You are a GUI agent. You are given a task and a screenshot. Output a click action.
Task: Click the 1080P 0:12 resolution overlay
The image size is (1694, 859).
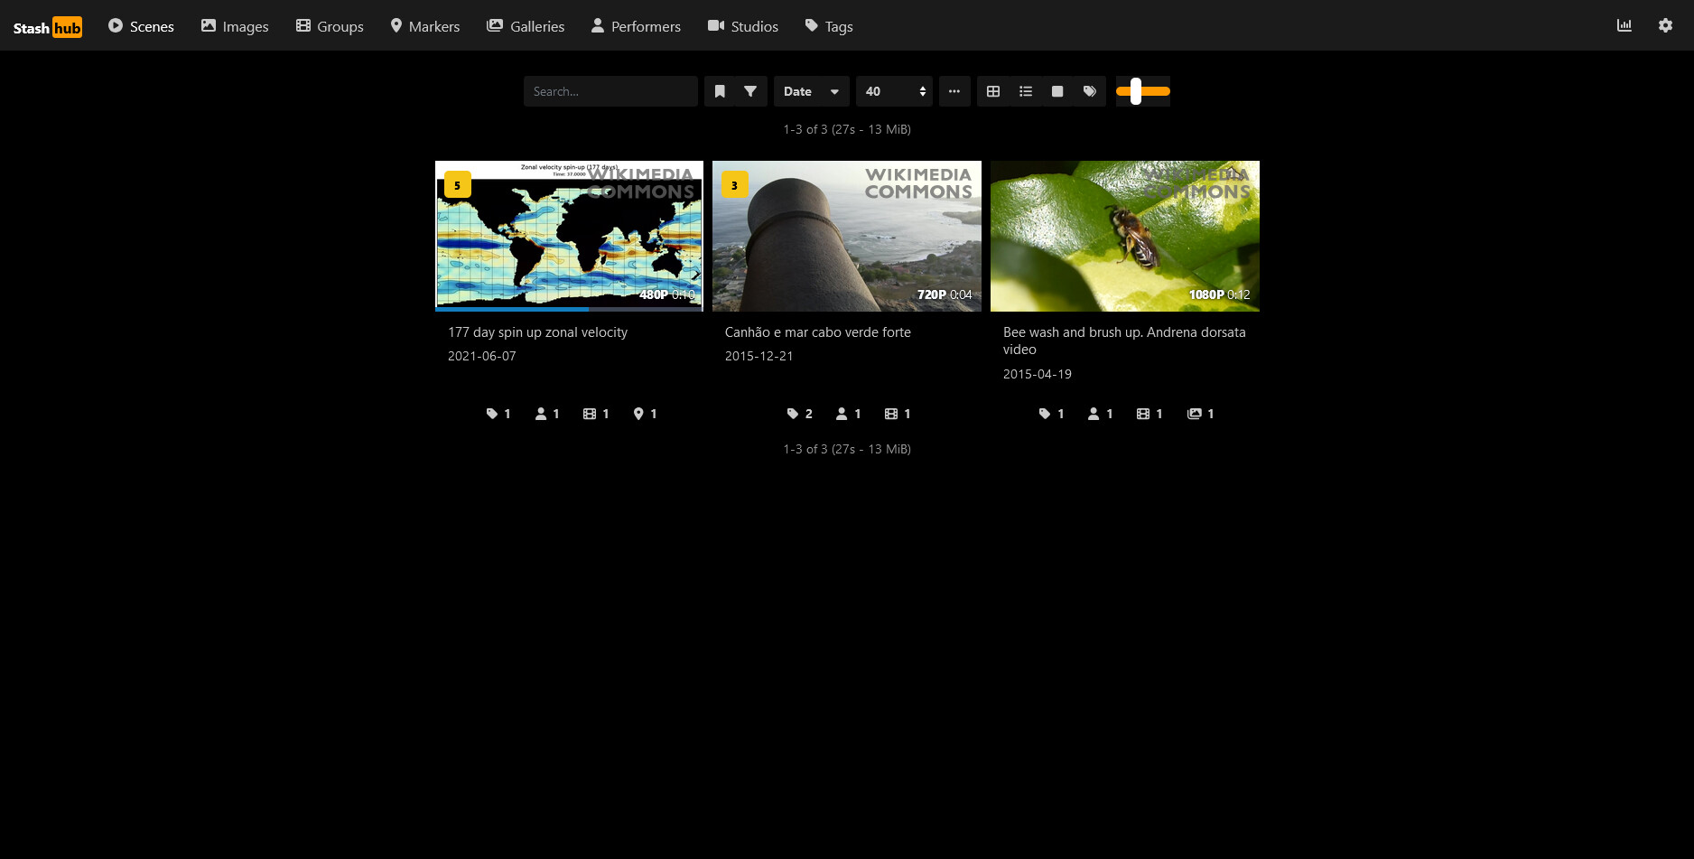click(1220, 294)
